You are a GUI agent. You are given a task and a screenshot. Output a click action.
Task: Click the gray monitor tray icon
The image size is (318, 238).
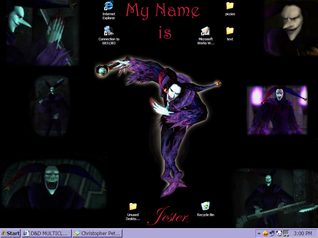pyautogui.click(x=286, y=233)
